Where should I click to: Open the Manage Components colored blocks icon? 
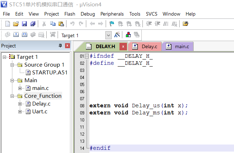coord(128,35)
